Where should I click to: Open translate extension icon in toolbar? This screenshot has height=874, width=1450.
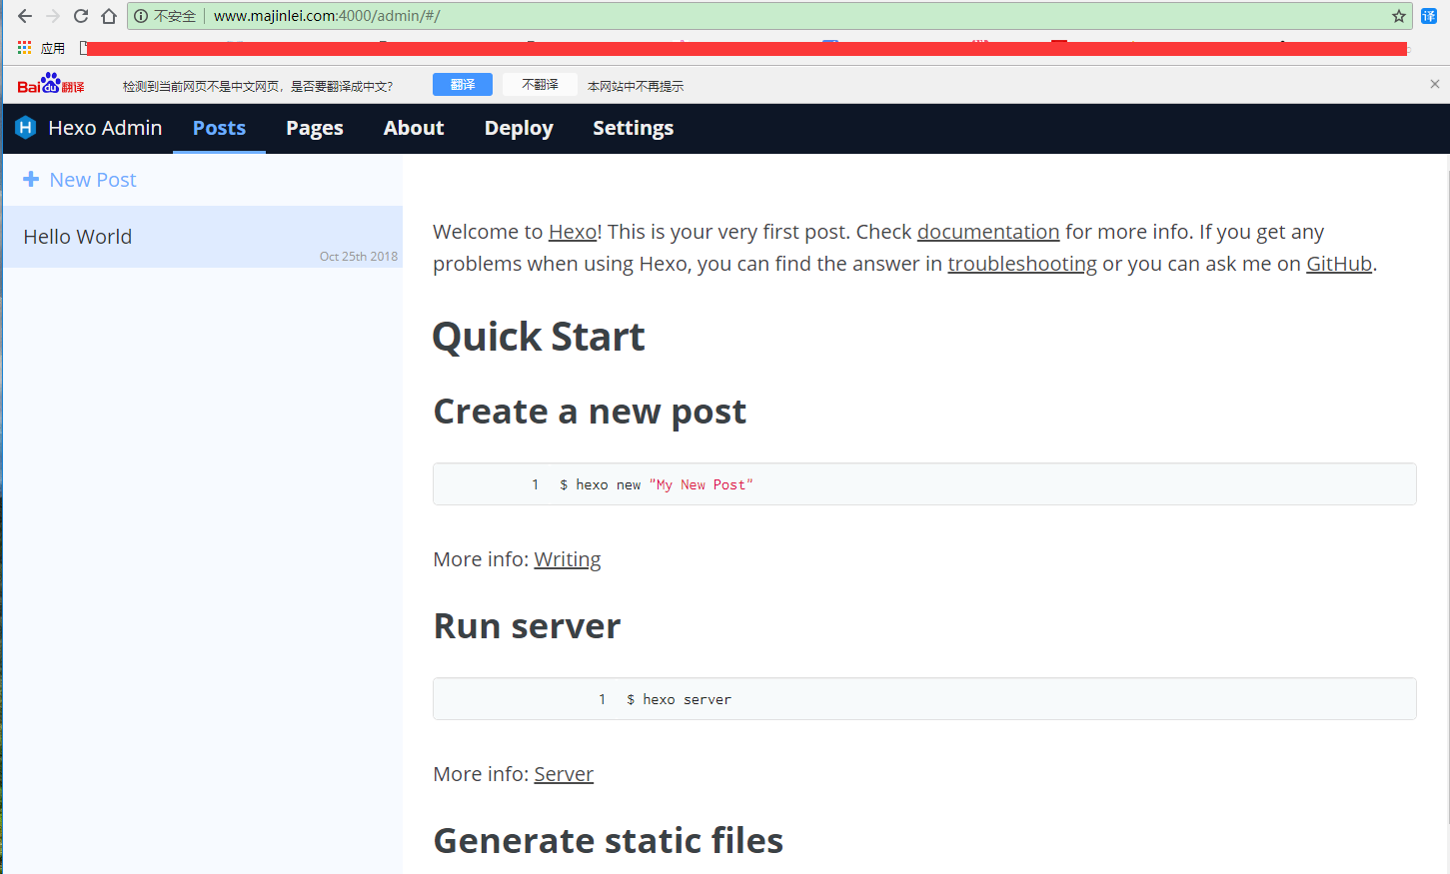[x=1429, y=16]
